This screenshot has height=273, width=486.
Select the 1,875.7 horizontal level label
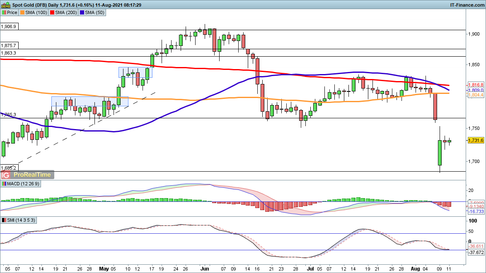[9, 45]
